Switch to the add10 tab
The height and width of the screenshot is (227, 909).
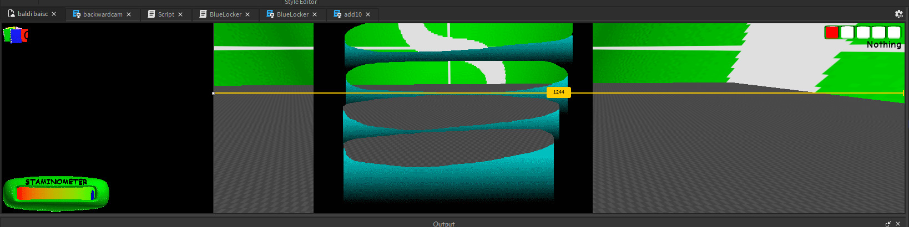click(x=352, y=14)
